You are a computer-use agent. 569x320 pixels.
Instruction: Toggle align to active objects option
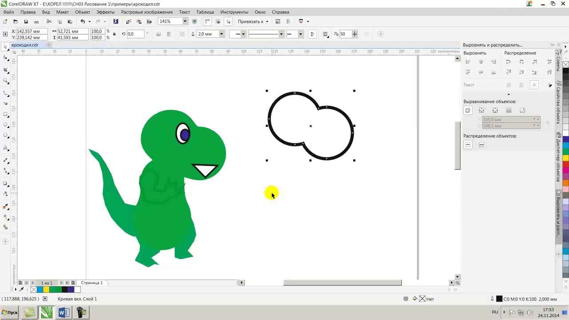coord(468,110)
